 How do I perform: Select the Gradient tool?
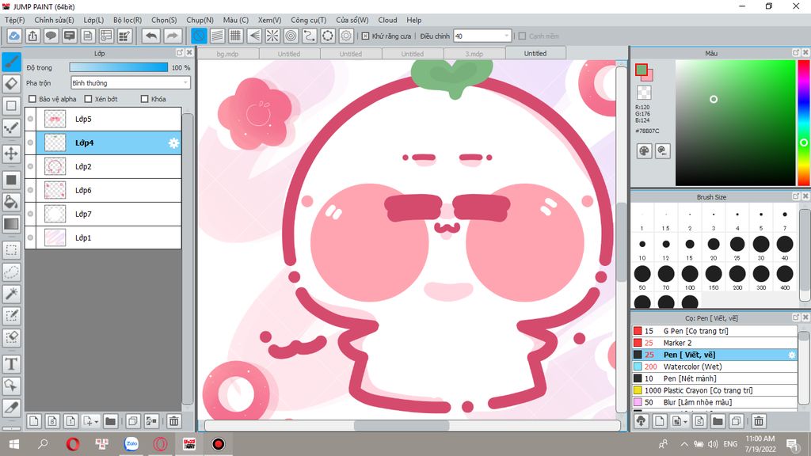(11, 224)
